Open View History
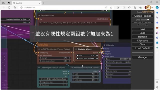 (x=142, y=25)
